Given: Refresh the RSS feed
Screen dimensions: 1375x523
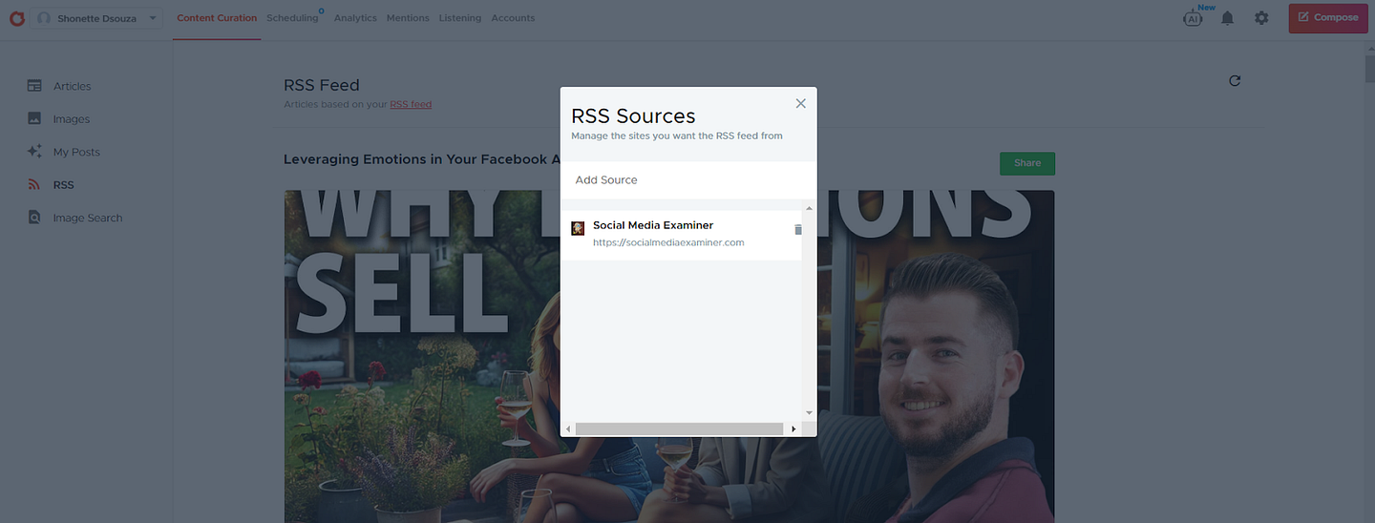Looking at the screenshot, I should 1235,81.
